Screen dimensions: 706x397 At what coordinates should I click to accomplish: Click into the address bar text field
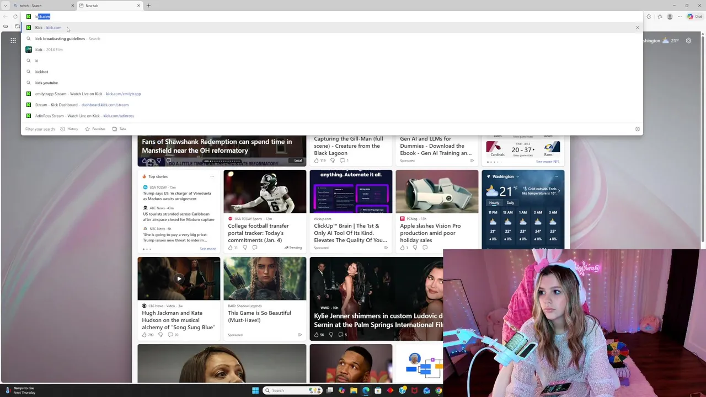[331, 17]
